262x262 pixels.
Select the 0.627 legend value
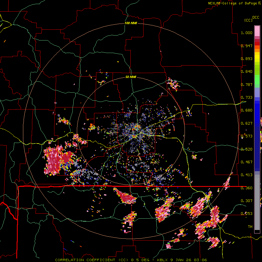pyautogui.click(x=247, y=123)
